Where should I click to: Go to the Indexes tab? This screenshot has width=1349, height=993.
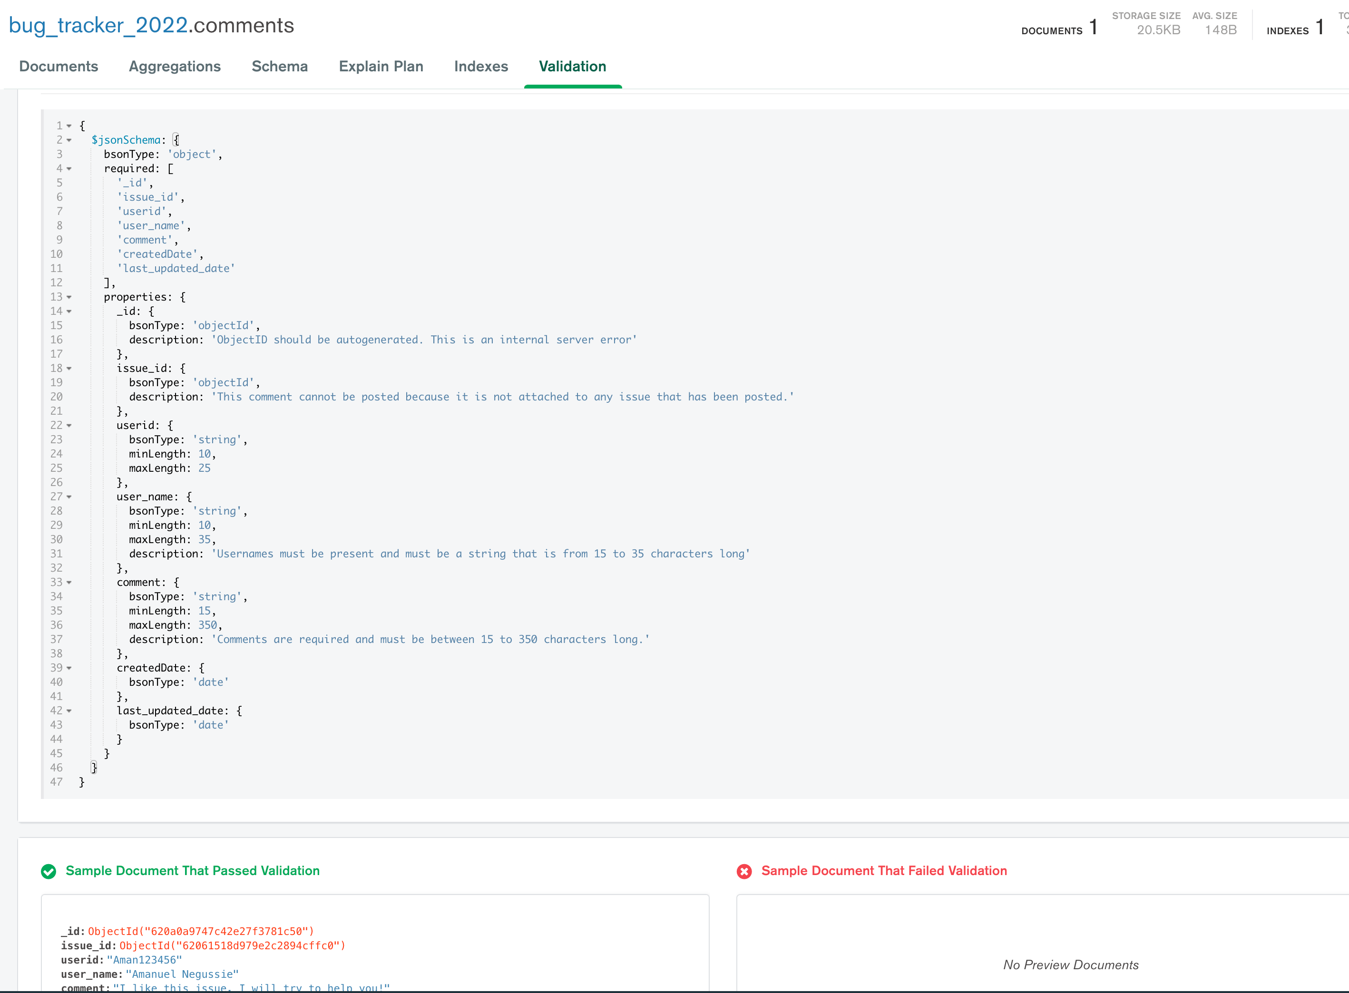[x=481, y=66]
